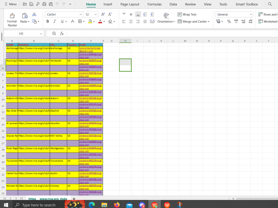Open the Menu button
The image size is (278, 208).
click(11, 4)
